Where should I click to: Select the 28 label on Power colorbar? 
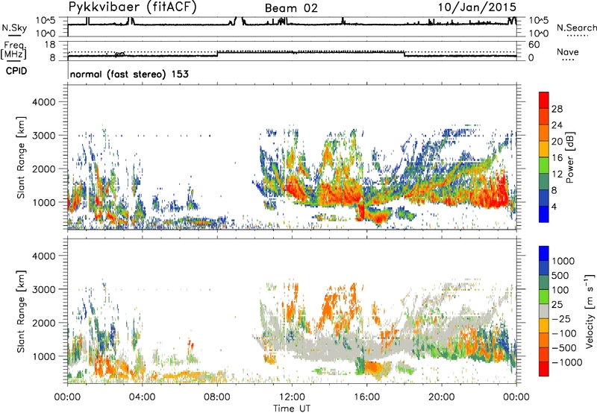[557, 109]
